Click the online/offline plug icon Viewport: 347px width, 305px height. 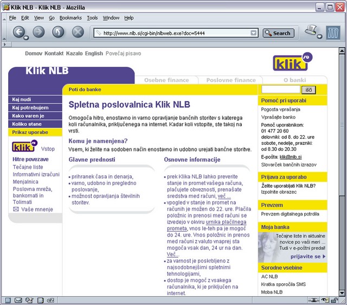(x=313, y=300)
